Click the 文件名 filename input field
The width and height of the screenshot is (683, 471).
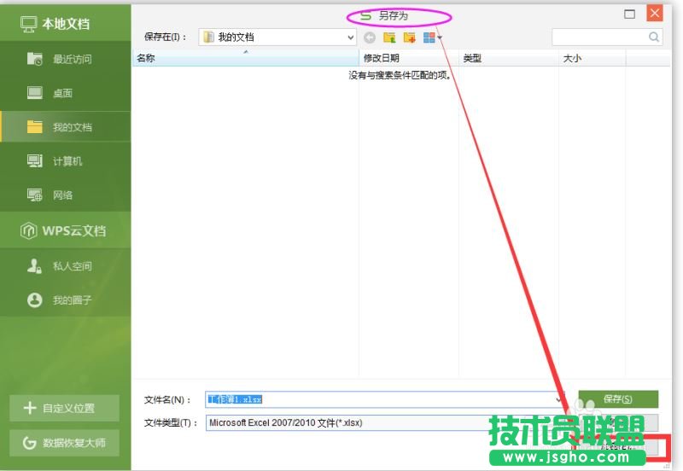point(384,399)
